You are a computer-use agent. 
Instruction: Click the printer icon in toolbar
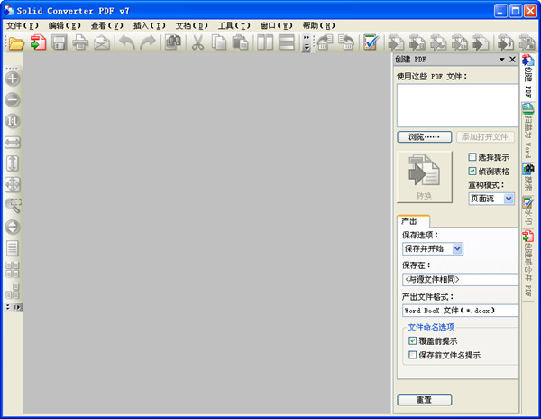(x=81, y=43)
